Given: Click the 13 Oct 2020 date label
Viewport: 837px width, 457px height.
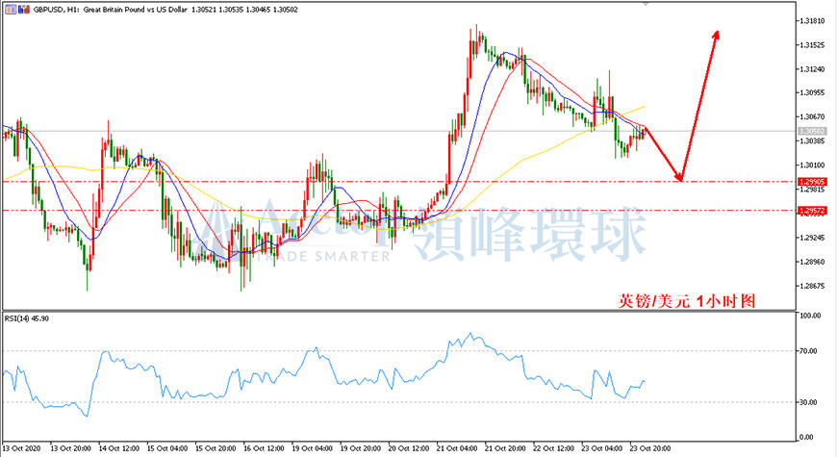Looking at the screenshot, I should (22, 448).
